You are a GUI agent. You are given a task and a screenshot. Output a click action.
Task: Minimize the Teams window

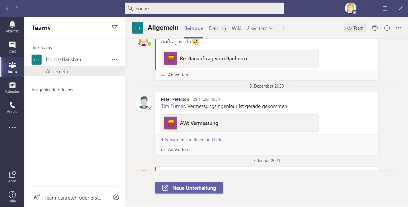point(369,8)
